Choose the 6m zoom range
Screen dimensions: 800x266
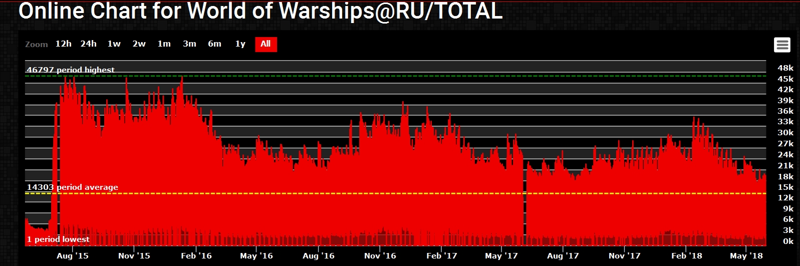click(215, 44)
